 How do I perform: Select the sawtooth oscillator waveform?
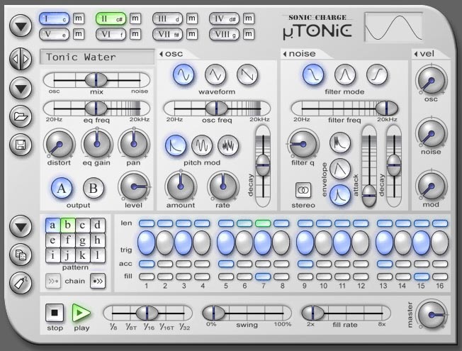pyautogui.click(x=247, y=74)
